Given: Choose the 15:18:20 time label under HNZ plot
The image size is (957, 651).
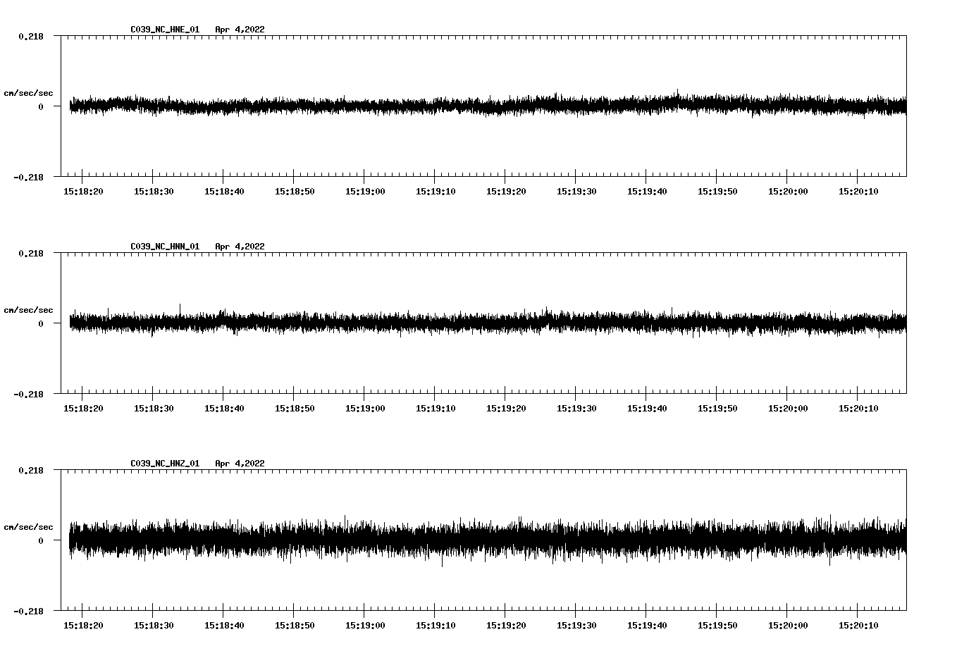Looking at the screenshot, I should [x=83, y=626].
